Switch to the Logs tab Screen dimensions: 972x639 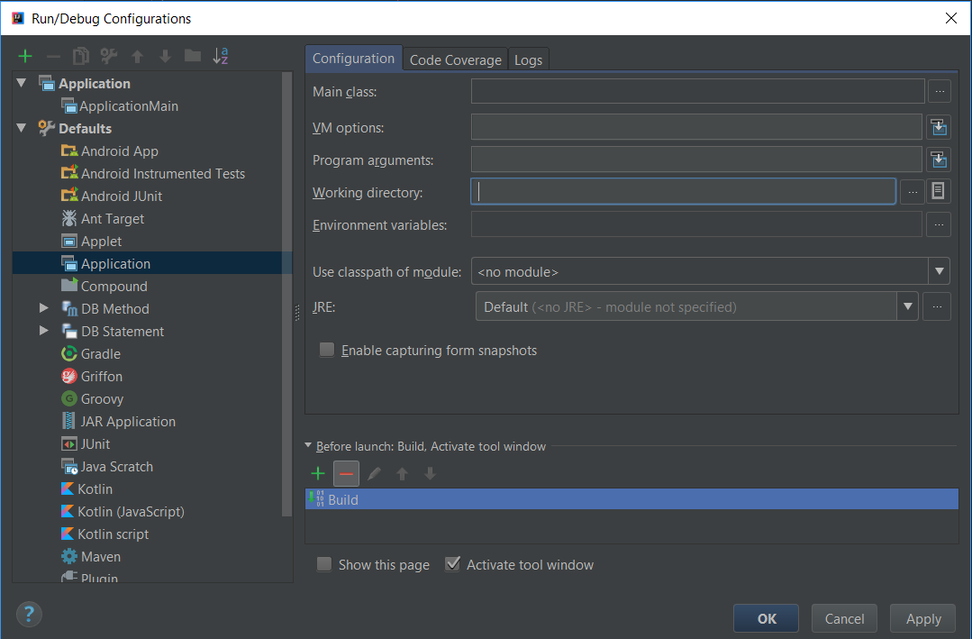point(528,59)
